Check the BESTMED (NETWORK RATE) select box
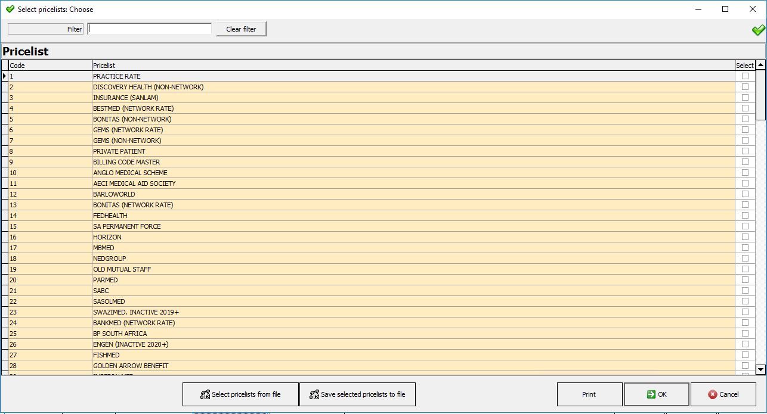The height and width of the screenshot is (414, 767). (745, 108)
